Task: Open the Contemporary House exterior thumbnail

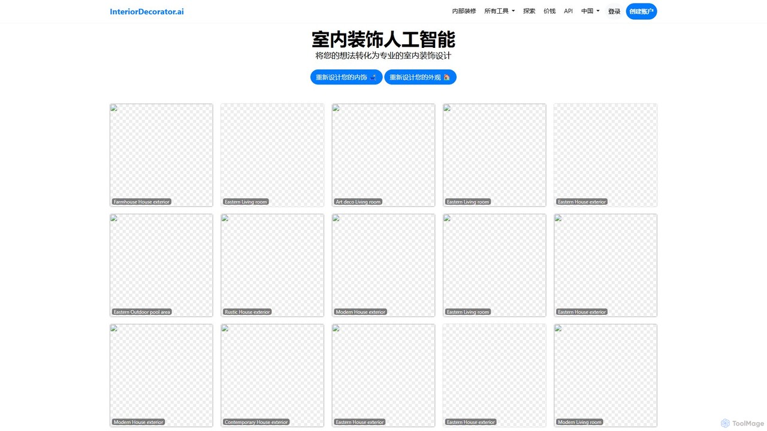Action: tap(273, 375)
